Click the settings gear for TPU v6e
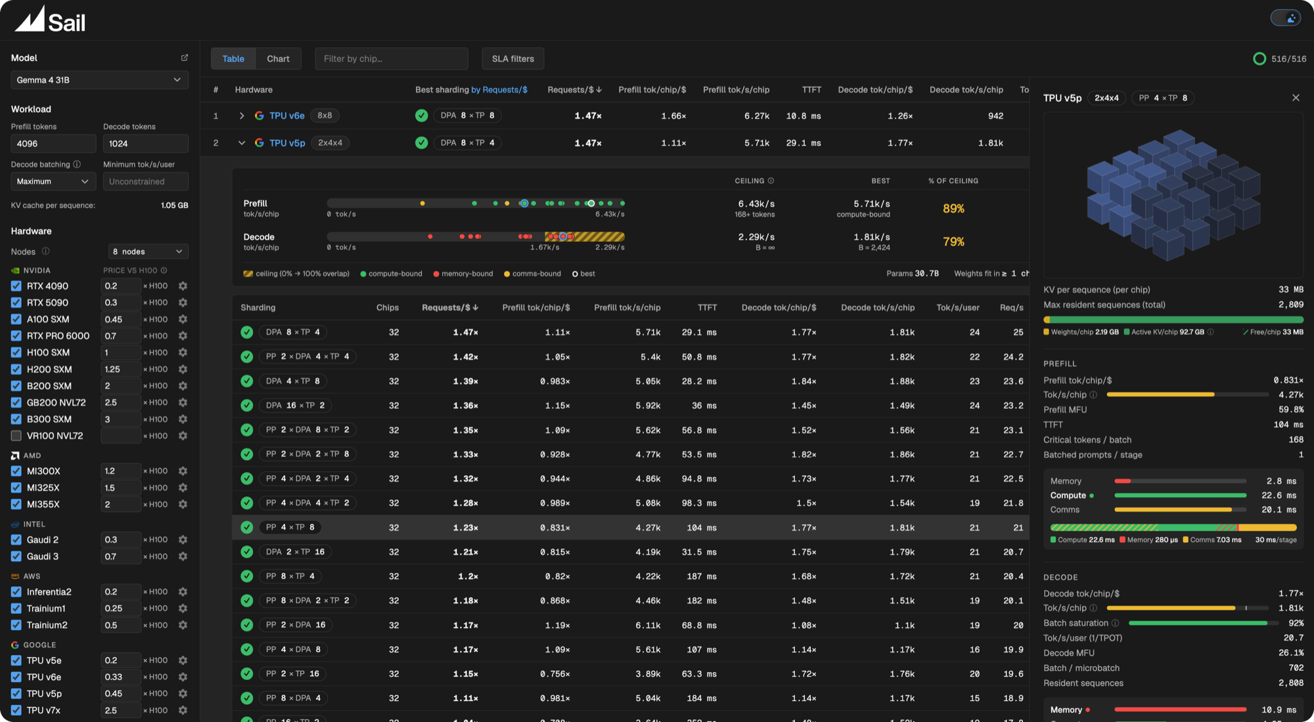 (x=183, y=677)
